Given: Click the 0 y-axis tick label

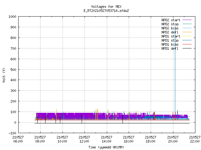Looking at the screenshot, I should pyautogui.click(x=15, y=122).
